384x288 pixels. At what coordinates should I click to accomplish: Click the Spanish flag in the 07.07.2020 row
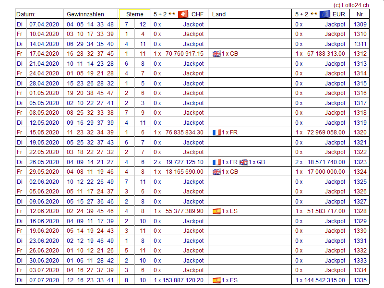[216, 280]
